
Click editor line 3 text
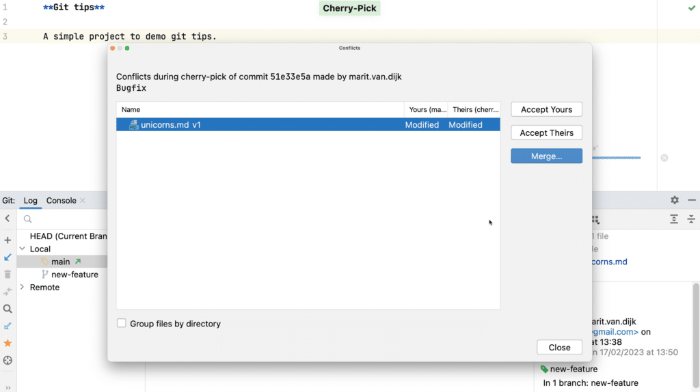tap(130, 37)
